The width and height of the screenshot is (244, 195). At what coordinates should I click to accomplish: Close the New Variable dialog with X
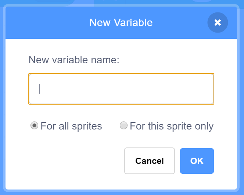[218, 23]
